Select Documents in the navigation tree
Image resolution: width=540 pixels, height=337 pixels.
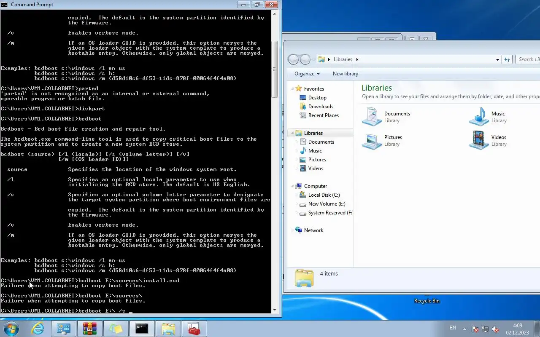point(321,142)
